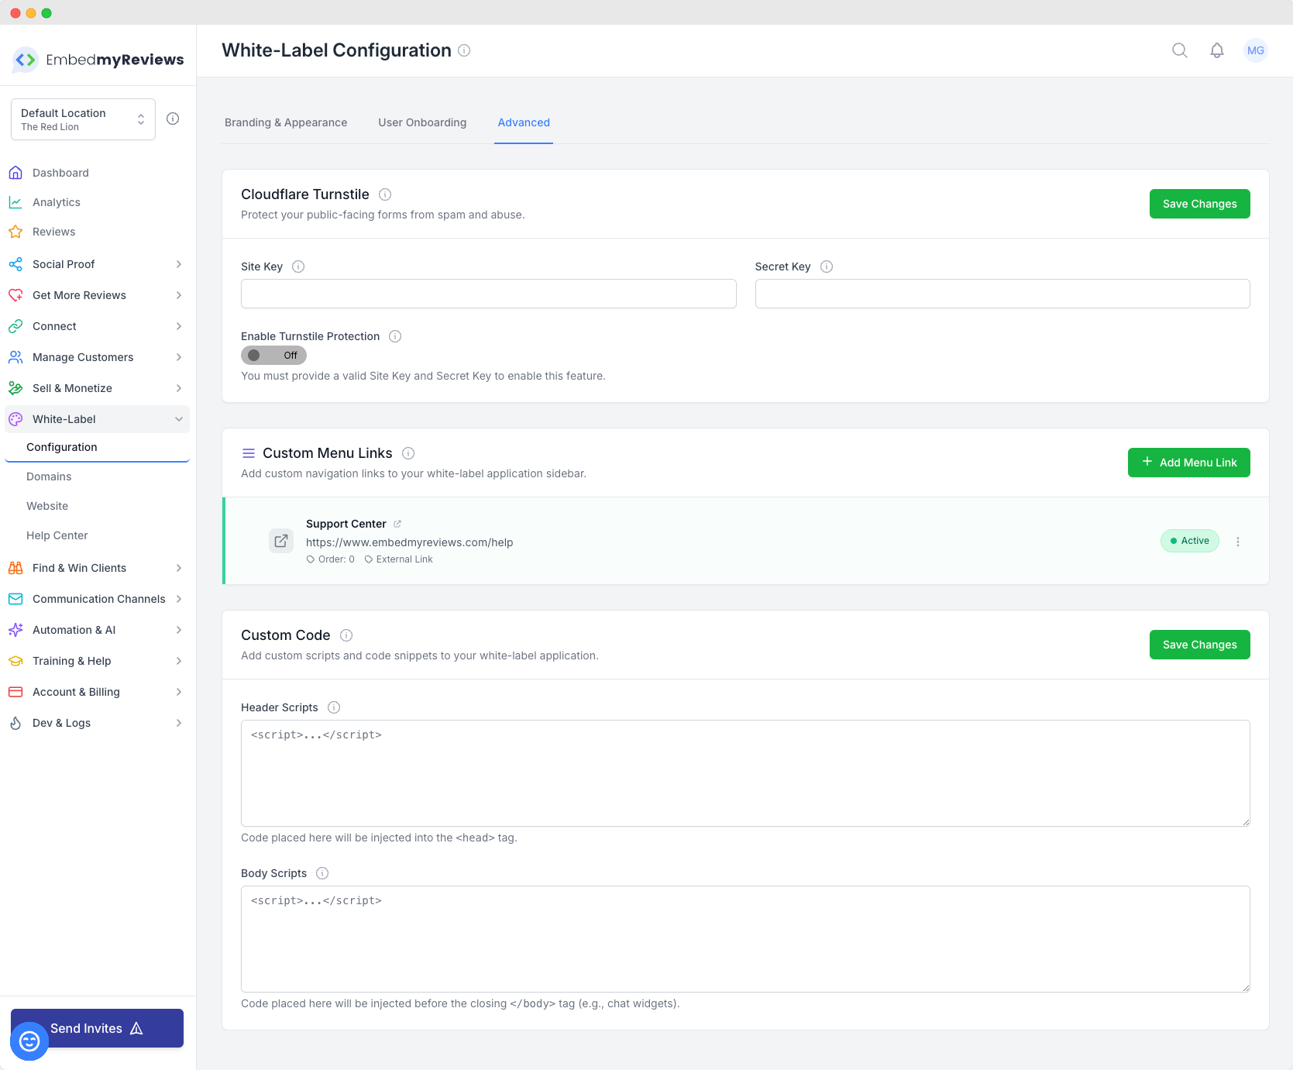
Task: Save Changes for Custom Code
Action: tap(1199, 645)
